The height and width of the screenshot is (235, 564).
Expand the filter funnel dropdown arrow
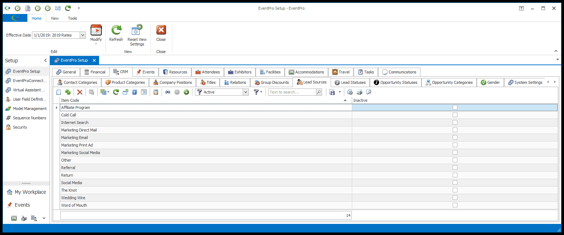tap(261, 92)
